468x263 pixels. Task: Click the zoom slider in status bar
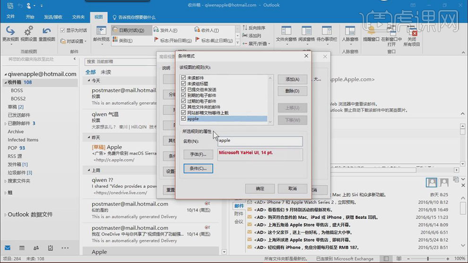(428, 259)
